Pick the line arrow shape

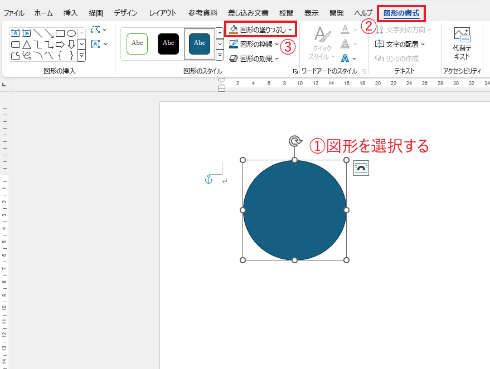[49, 33]
